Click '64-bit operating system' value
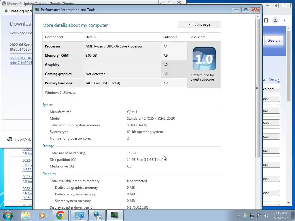The image size is (295, 221). [x=145, y=132]
